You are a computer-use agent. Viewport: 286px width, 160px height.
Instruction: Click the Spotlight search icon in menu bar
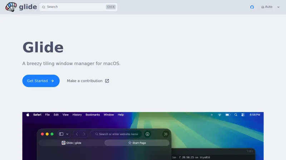[236, 115]
